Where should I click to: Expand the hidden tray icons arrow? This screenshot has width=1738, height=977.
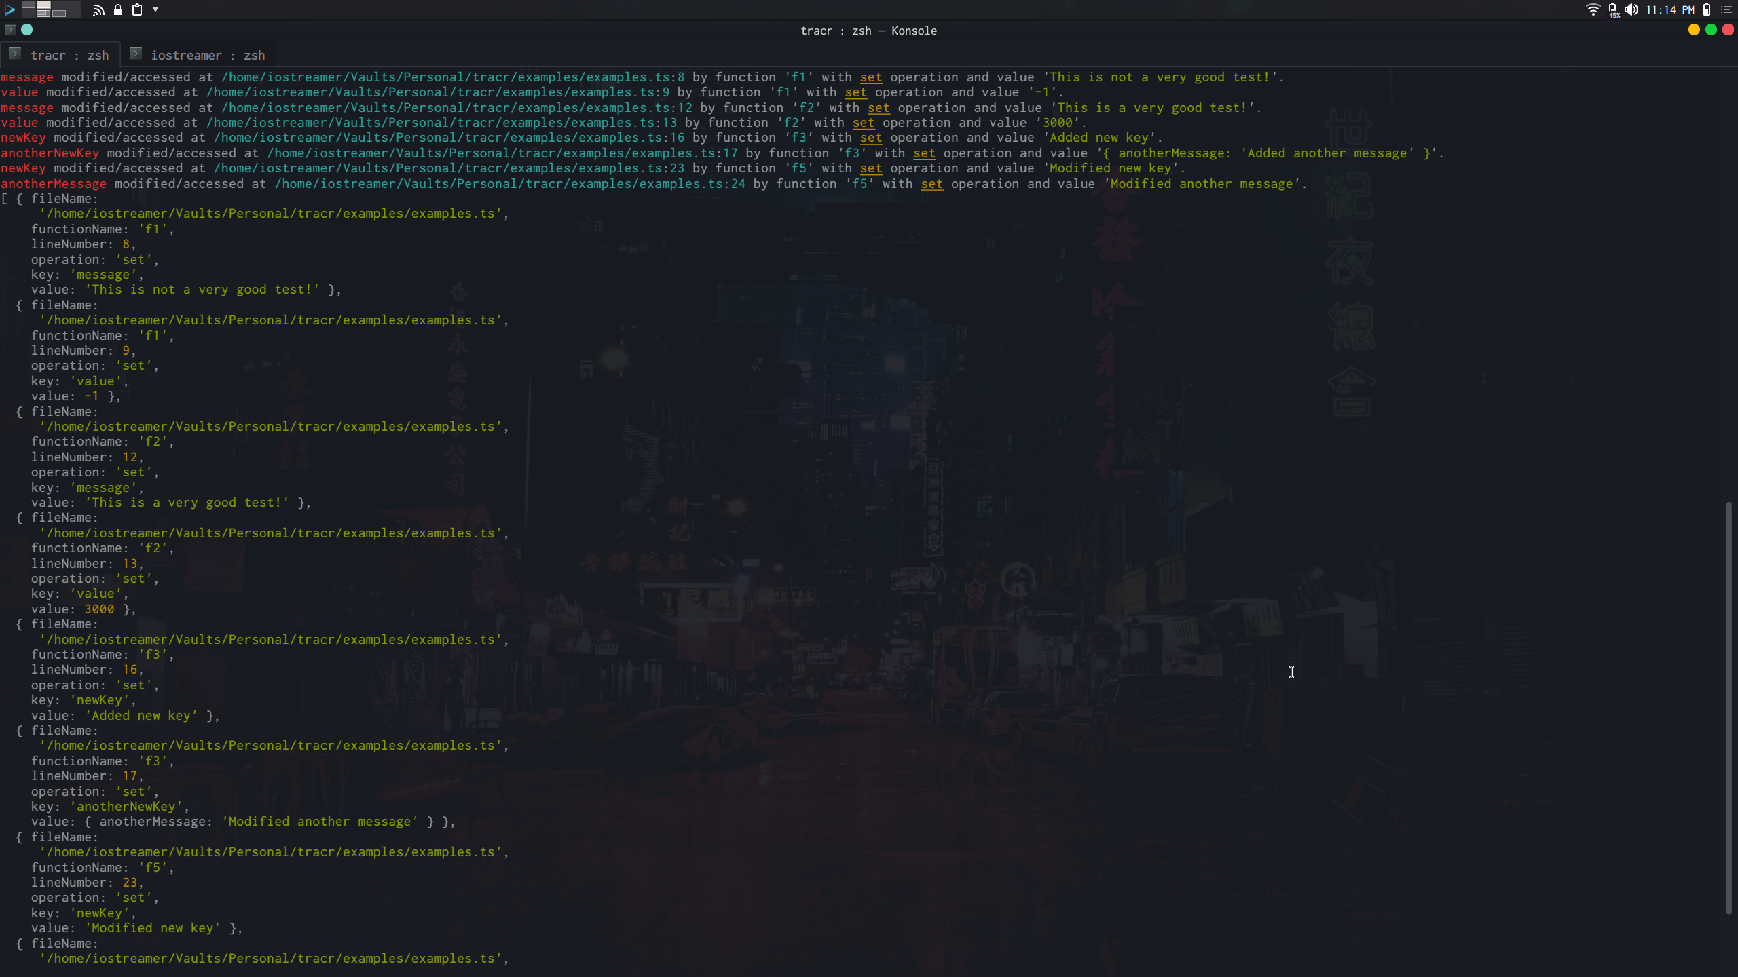point(155,9)
